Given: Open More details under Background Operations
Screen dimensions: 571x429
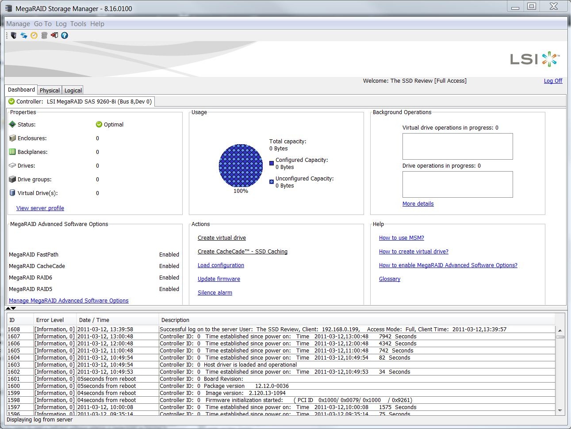Looking at the screenshot, I should point(418,204).
